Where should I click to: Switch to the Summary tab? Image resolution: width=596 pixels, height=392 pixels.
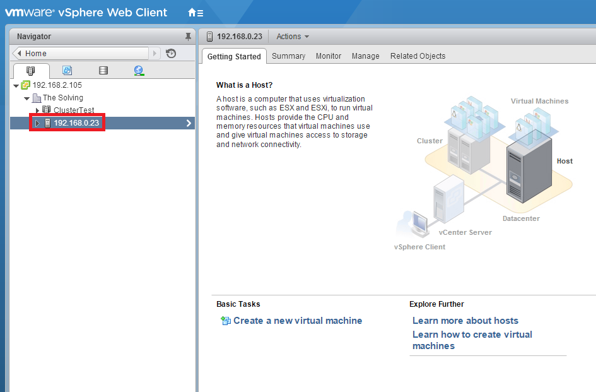(288, 56)
